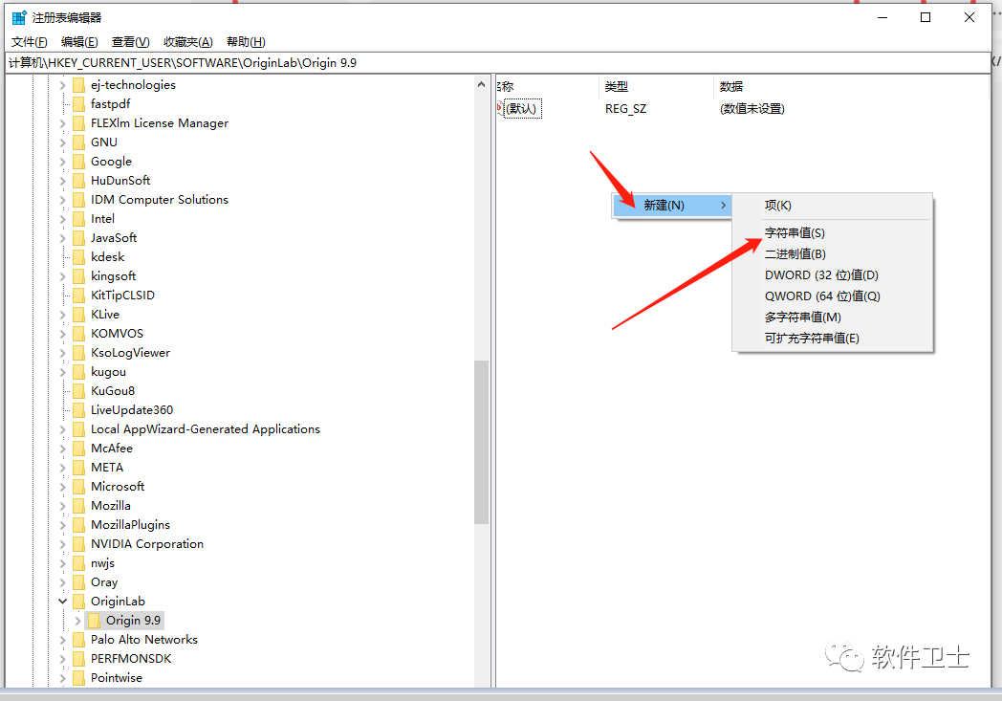Open the 查看(V) menu
The height and width of the screenshot is (701, 1002).
(131, 42)
